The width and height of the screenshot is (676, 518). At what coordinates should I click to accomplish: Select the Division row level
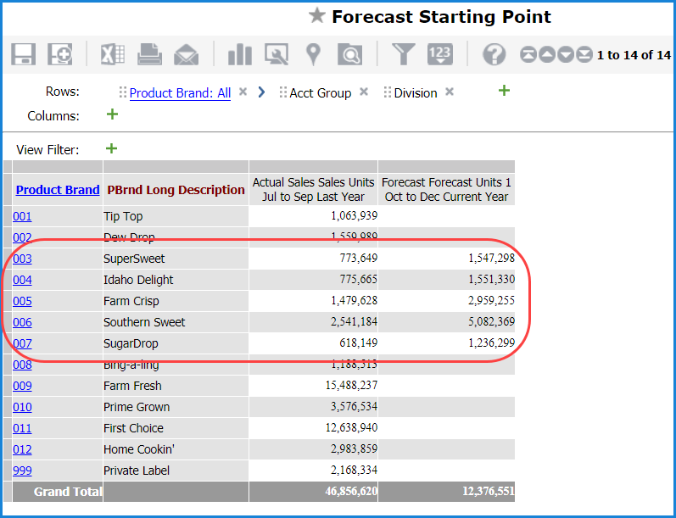(x=416, y=93)
